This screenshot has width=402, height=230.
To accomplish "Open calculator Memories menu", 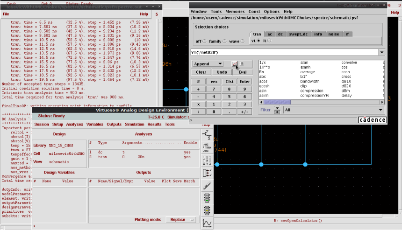I will (235, 12).
